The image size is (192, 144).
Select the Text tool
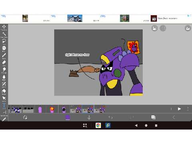(4, 106)
